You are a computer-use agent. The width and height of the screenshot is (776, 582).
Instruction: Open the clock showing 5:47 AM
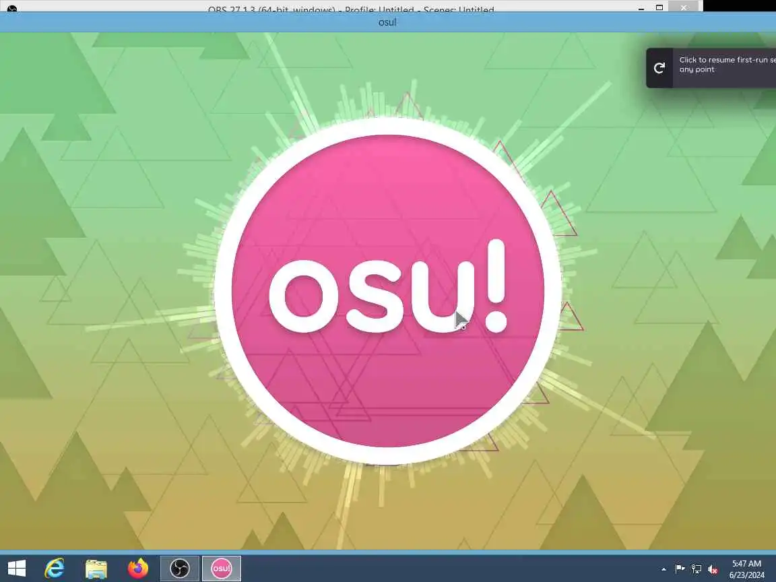[746, 569]
